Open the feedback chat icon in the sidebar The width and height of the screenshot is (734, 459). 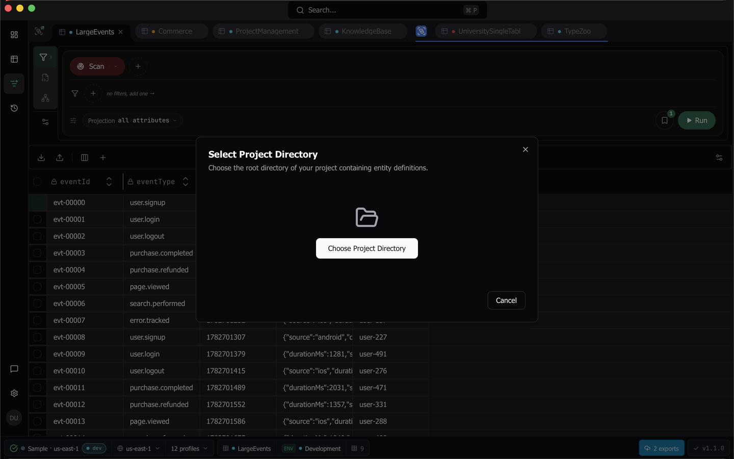pyautogui.click(x=14, y=369)
